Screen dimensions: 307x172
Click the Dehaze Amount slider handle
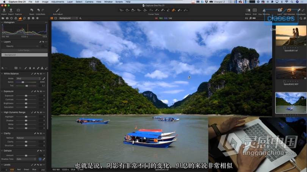coord(26,156)
